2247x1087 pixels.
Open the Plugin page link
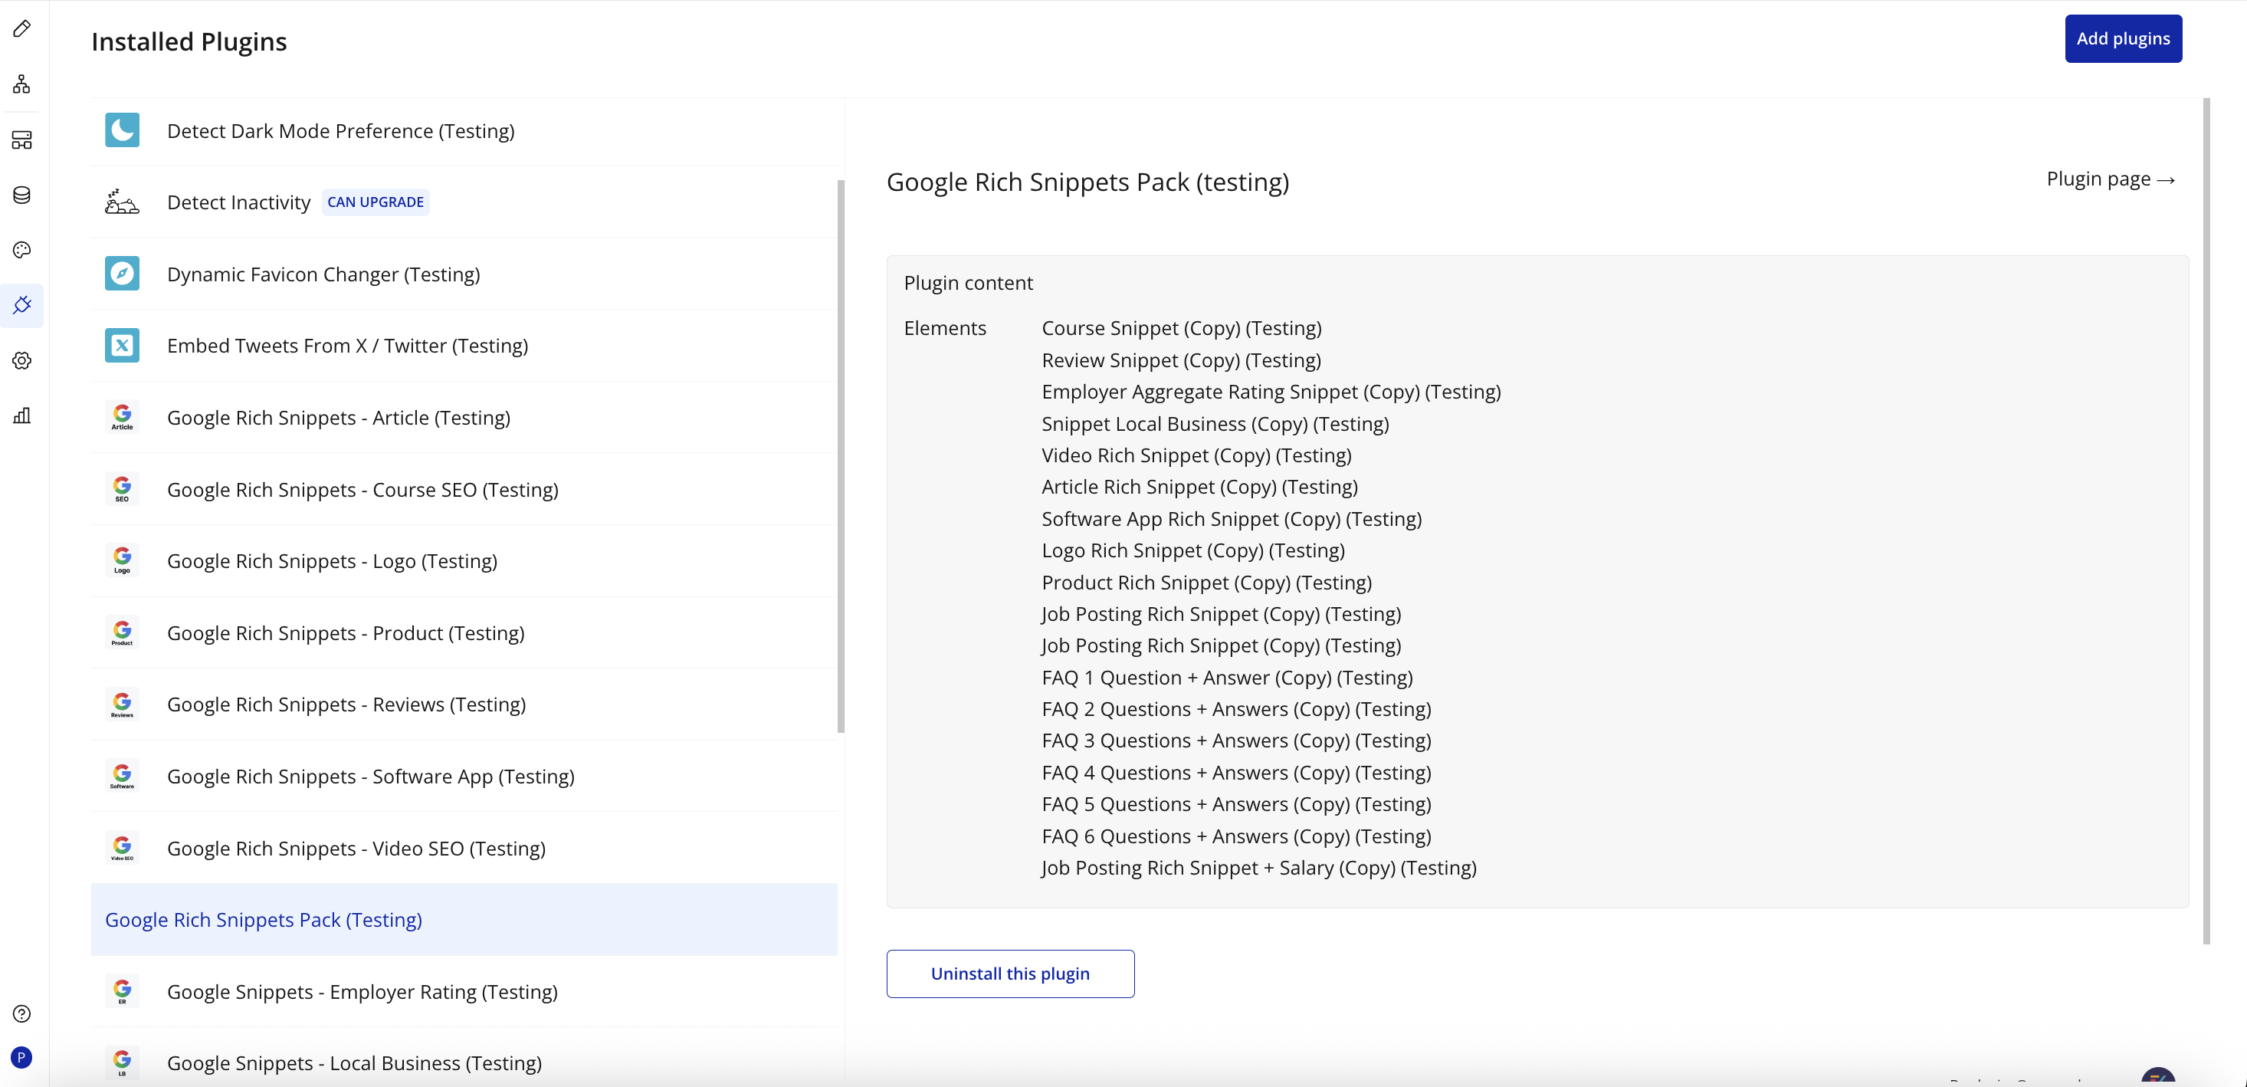pos(2110,179)
